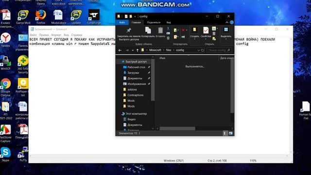Click the Copy path icon under scissors

coord(168,34)
